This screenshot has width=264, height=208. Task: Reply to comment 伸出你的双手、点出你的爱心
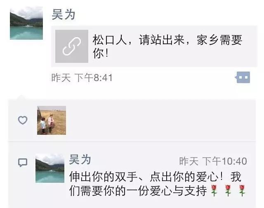tap(155, 177)
